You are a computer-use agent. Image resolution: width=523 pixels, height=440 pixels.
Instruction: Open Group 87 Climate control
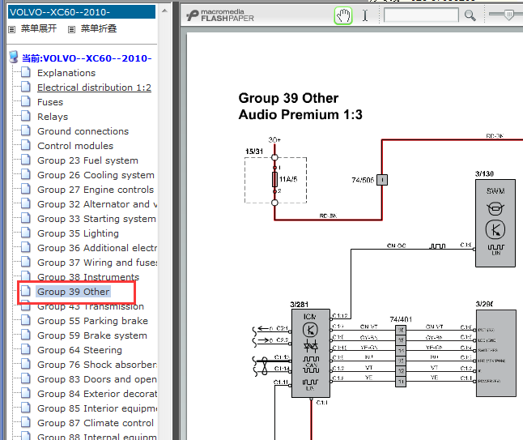96,423
